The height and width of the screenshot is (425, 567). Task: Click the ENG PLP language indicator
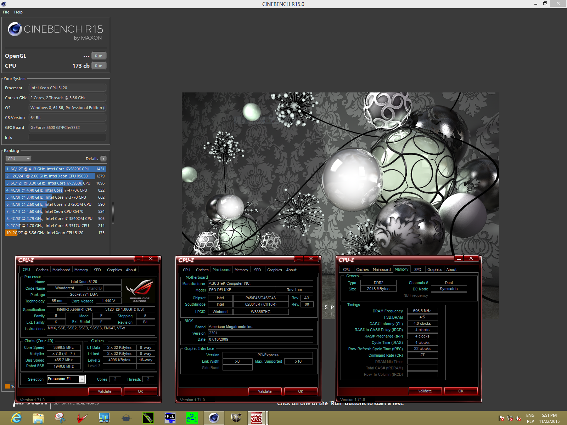pos(530,418)
